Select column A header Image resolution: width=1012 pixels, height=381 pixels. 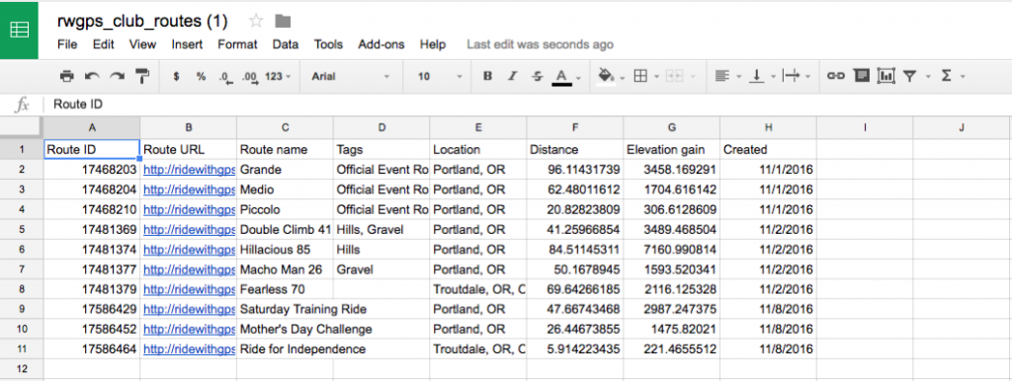(x=91, y=127)
